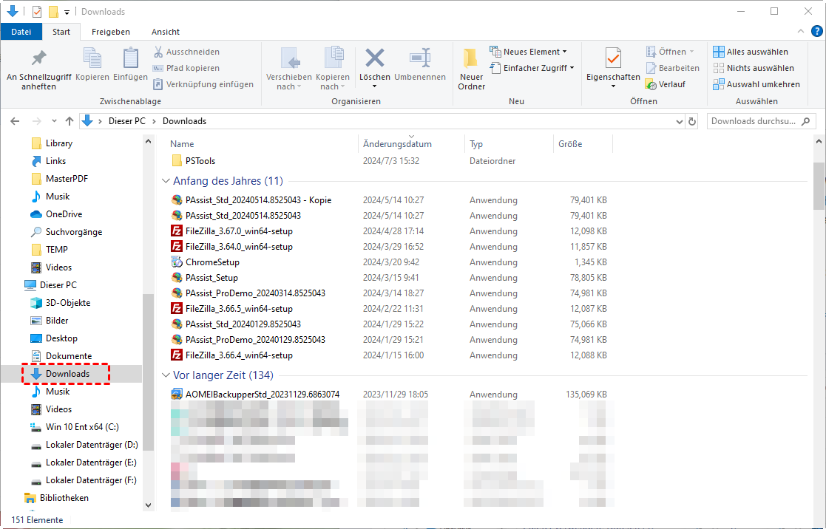This screenshot has width=826, height=529.
Task: Click the properties checkmark icon in title bar
Action: (x=37, y=12)
